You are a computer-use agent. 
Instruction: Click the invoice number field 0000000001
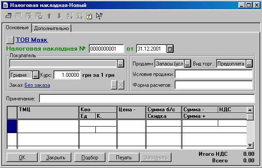(106, 49)
